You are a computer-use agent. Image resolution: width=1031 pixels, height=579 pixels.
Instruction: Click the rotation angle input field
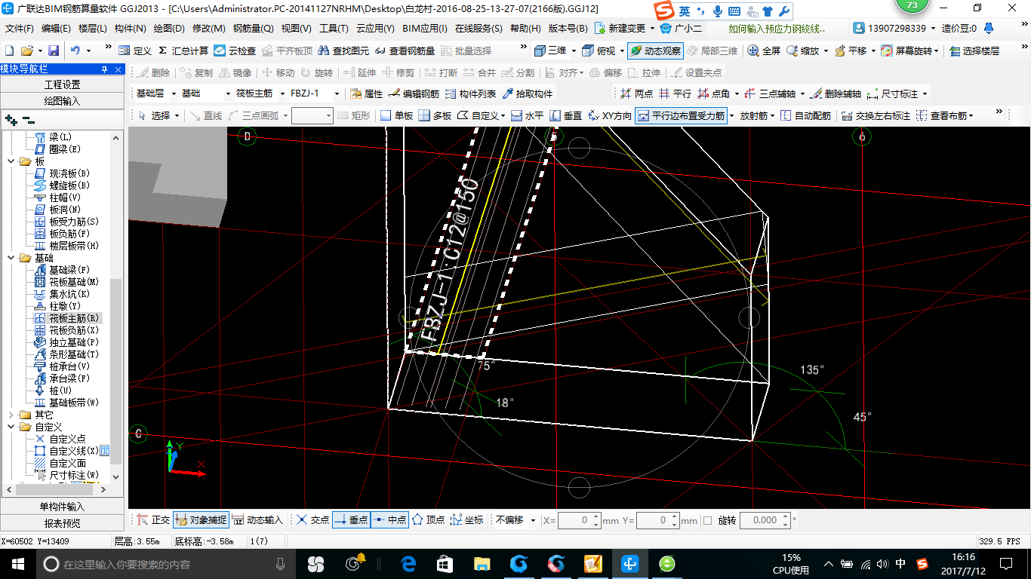click(x=765, y=520)
